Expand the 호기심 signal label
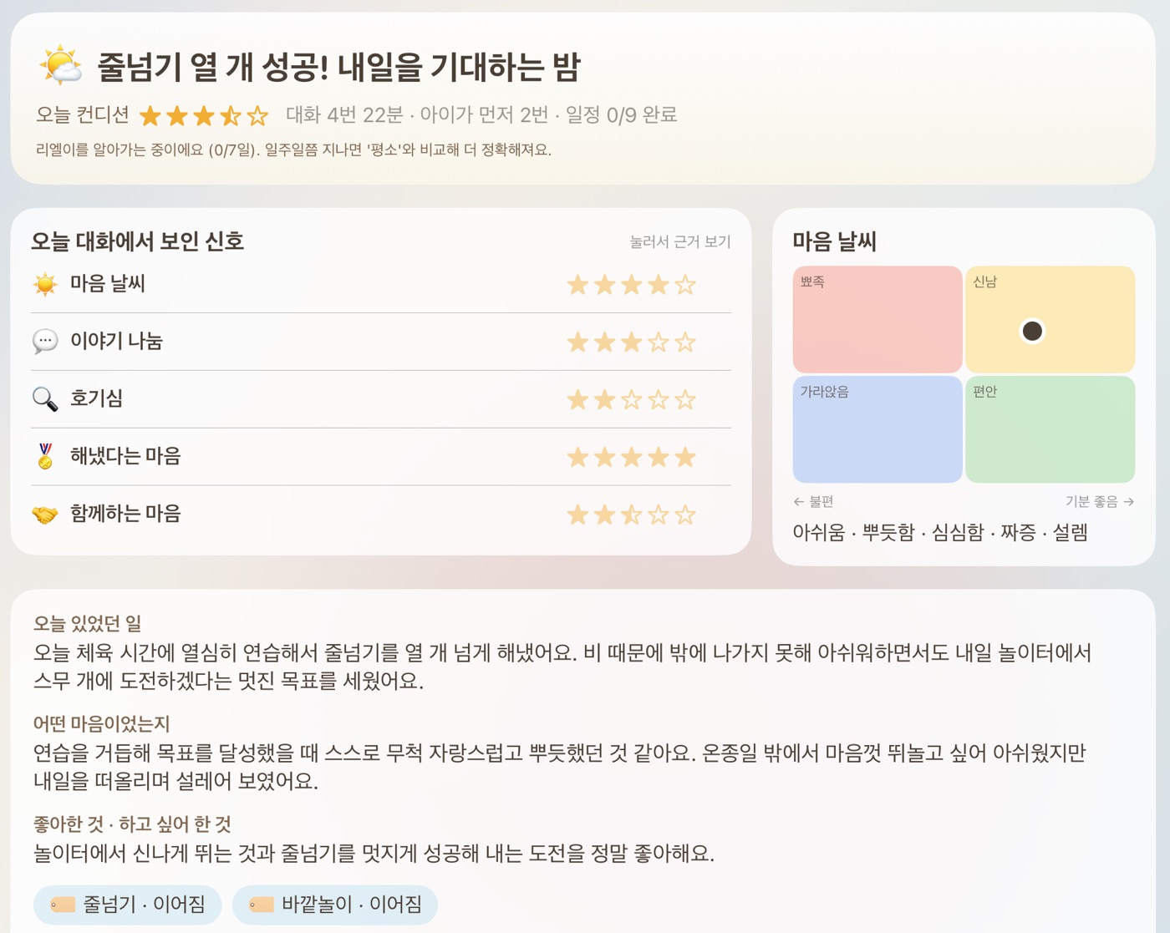The height and width of the screenshot is (933, 1170). [97, 399]
